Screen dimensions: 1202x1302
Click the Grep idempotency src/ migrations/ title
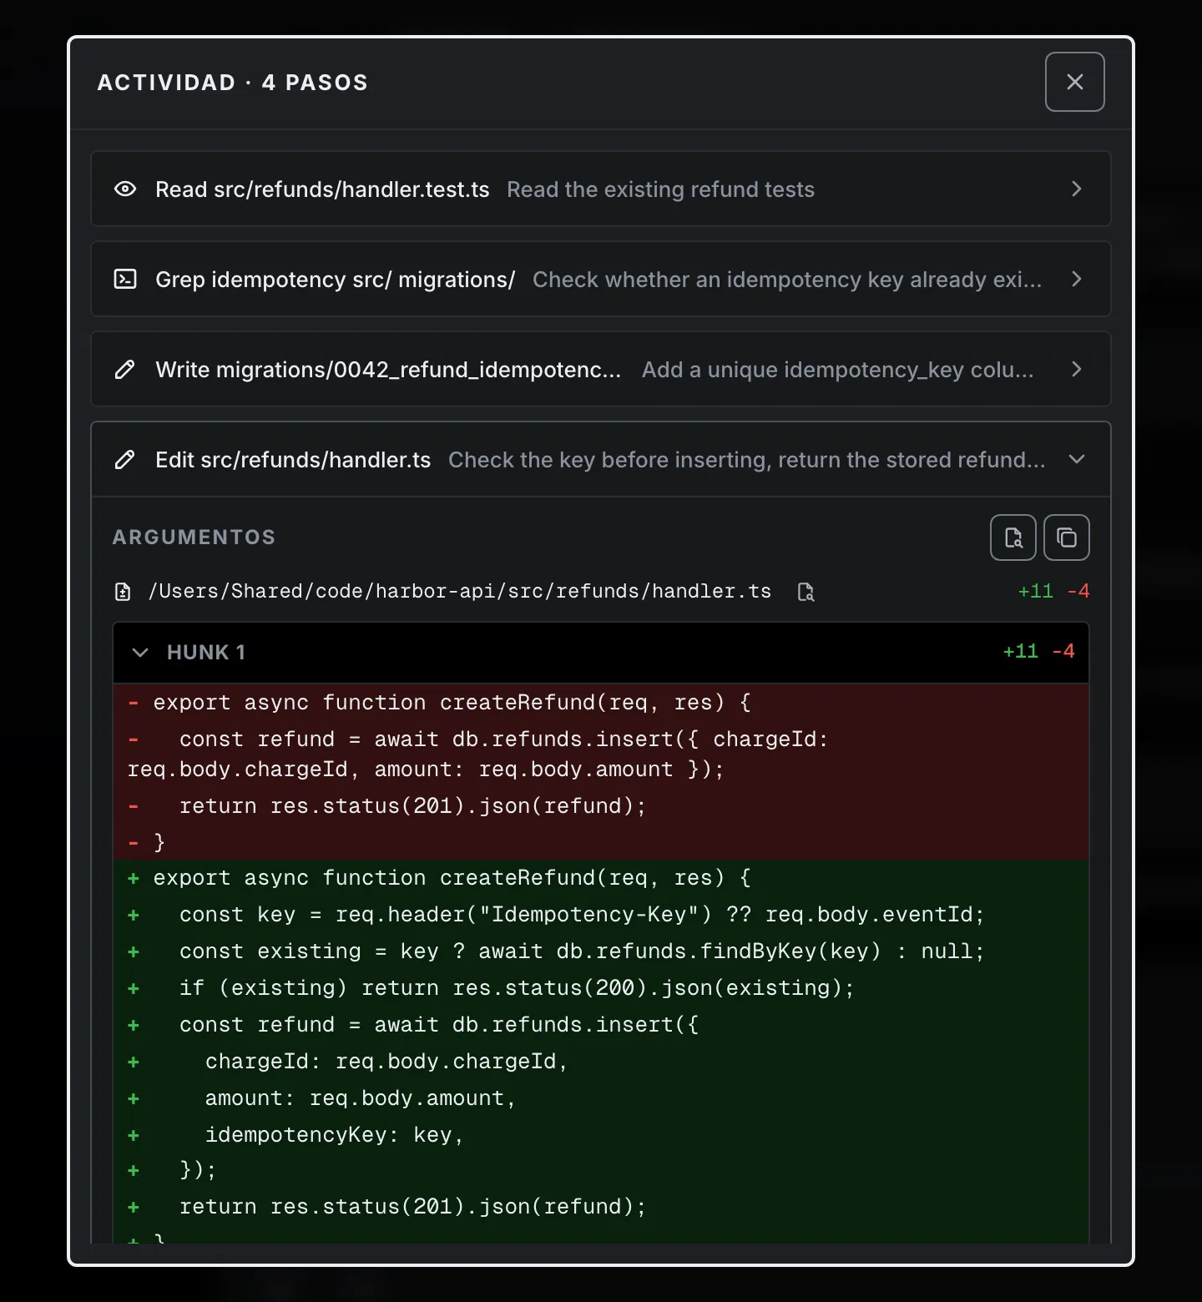click(336, 280)
